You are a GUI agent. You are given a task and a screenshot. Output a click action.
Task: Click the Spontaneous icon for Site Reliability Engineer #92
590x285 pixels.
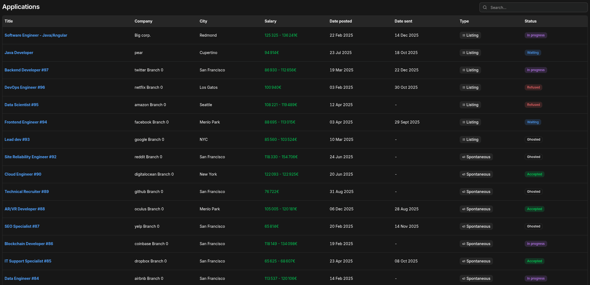[463, 157]
